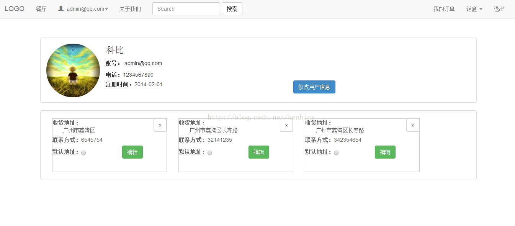Click 编辑 on card with contact 342354654
The height and width of the screenshot is (226, 515).
point(385,152)
